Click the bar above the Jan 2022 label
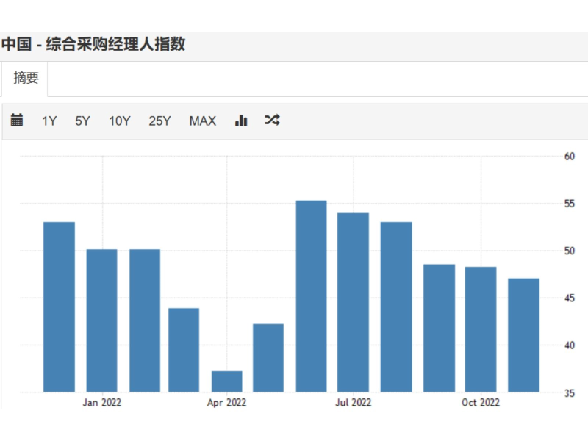 click(101, 320)
